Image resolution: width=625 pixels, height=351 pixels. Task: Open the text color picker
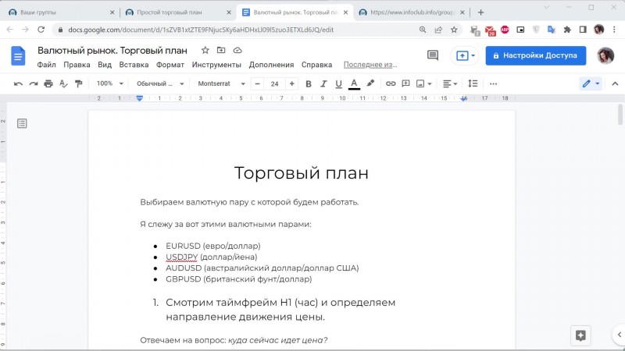coord(354,83)
